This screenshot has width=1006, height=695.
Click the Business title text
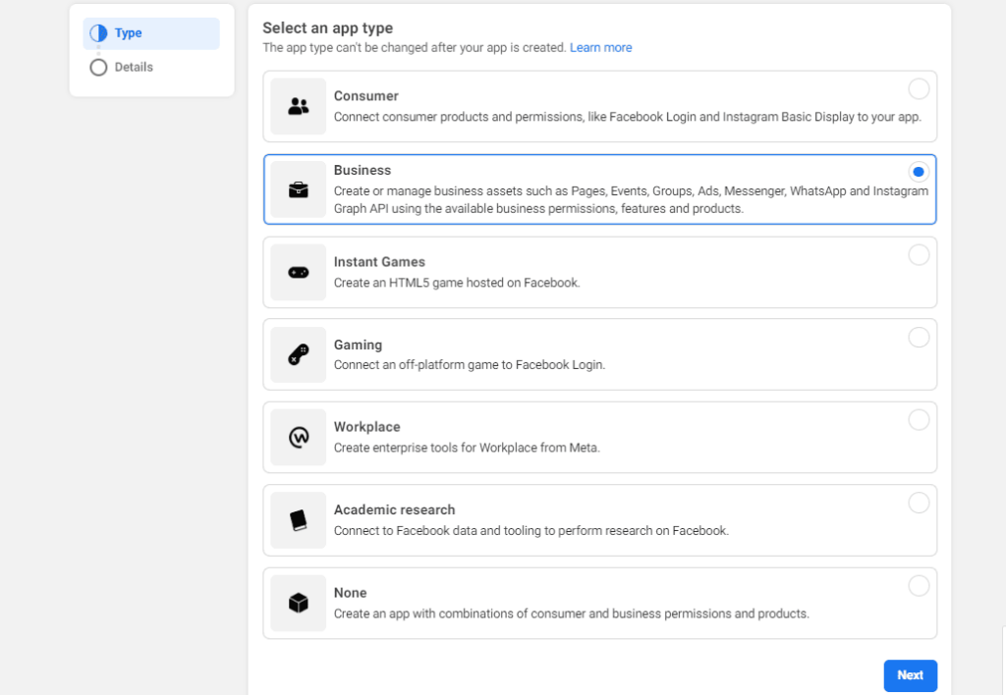tap(362, 171)
